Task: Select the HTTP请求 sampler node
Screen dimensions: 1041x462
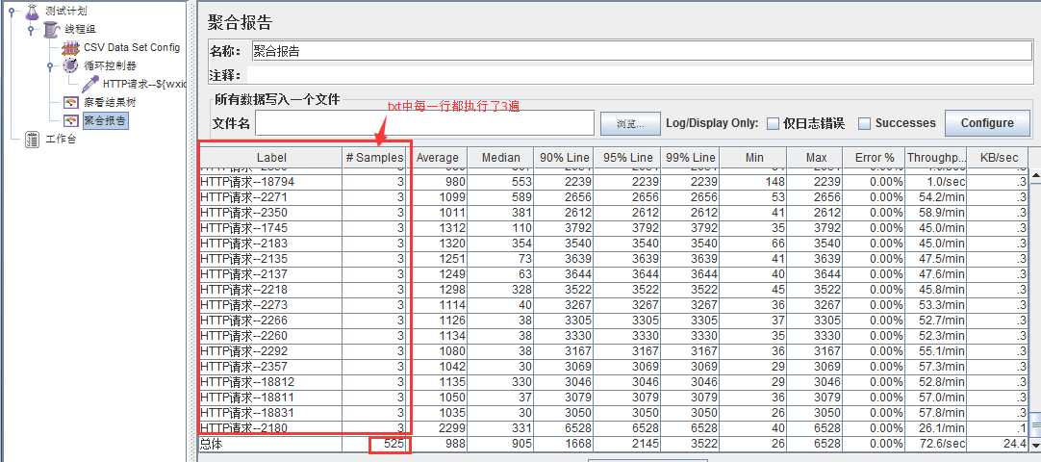Action: [x=144, y=85]
